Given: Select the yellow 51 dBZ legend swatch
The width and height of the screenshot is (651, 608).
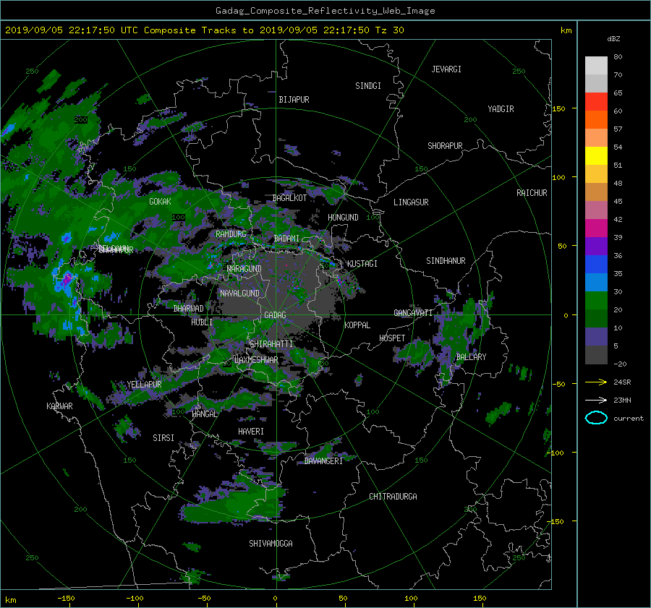Looking at the screenshot, I should 596,156.
